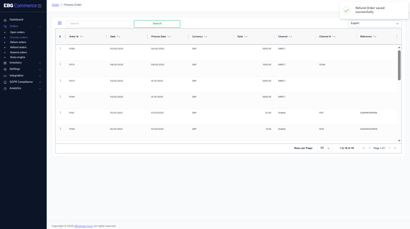Open the Rows per Page dropdown
410x229 pixels.
[325, 148]
